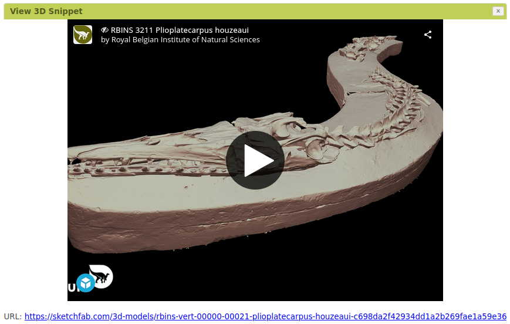510x324 pixels.
Task: Click the blue Sketchfab cube logo
Action: 86,283
